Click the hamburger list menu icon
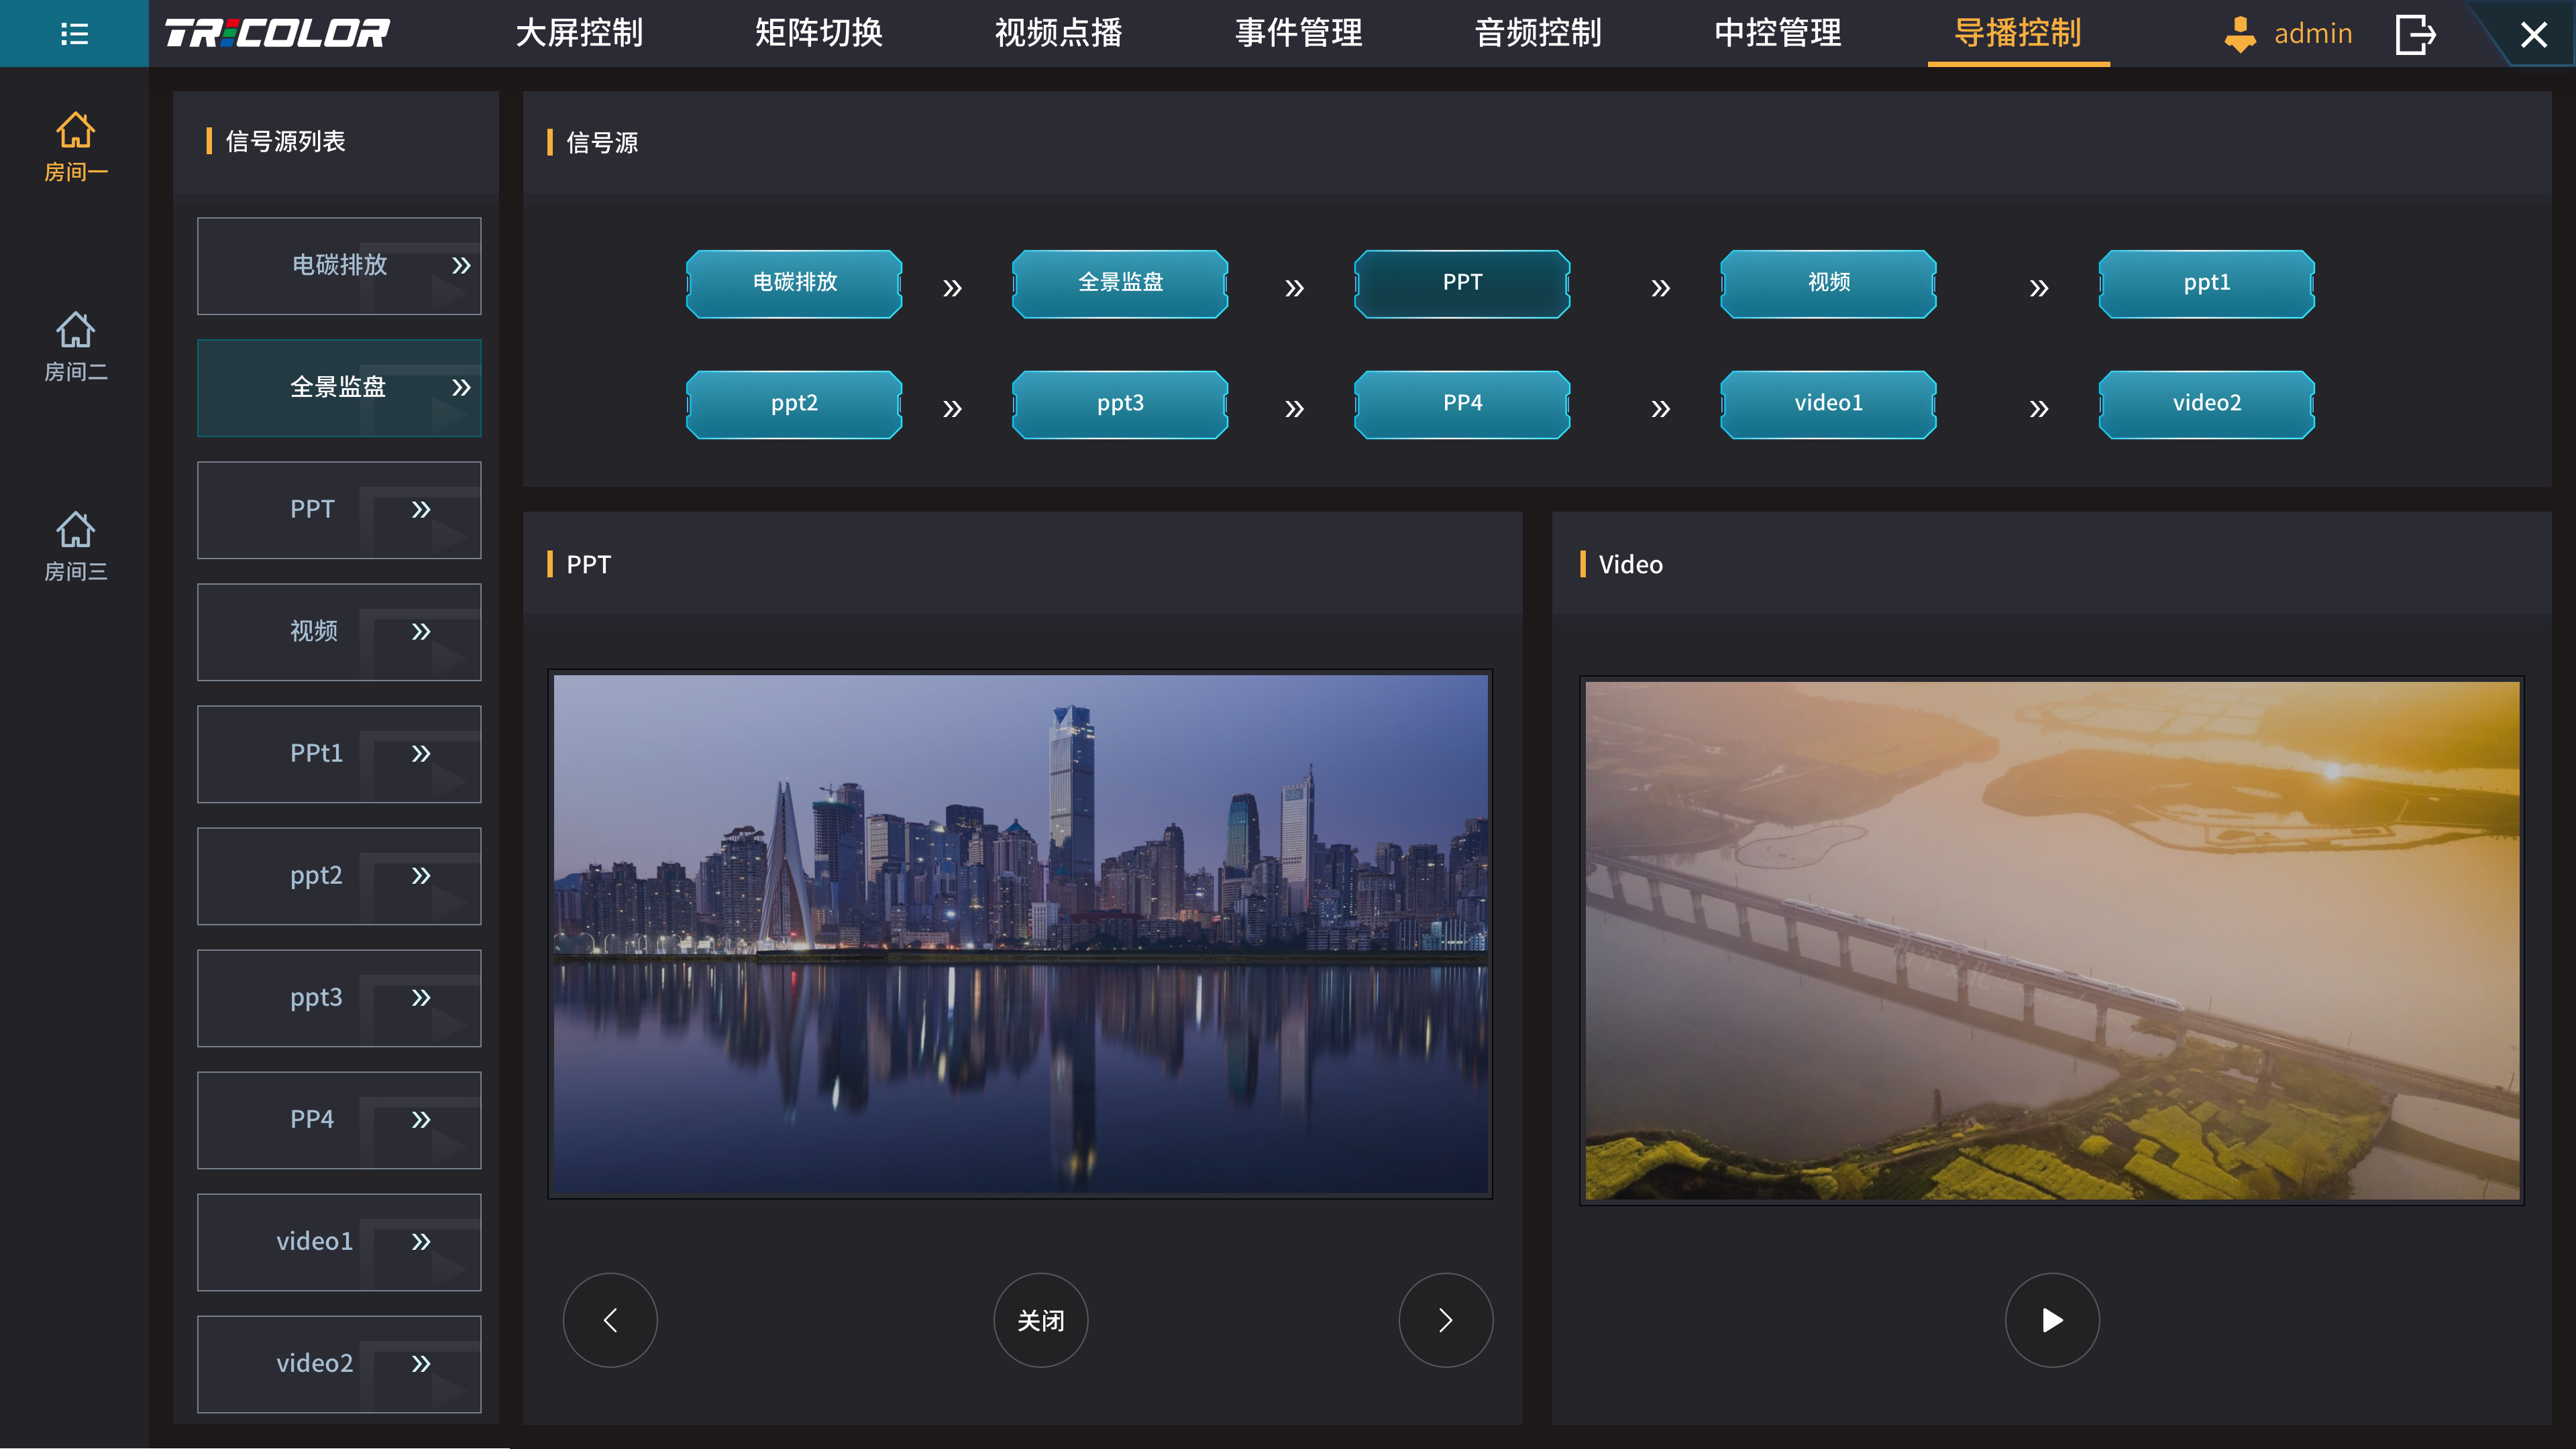 click(x=74, y=34)
